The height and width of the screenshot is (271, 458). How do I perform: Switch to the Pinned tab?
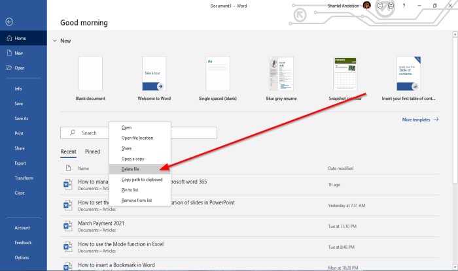click(93, 151)
